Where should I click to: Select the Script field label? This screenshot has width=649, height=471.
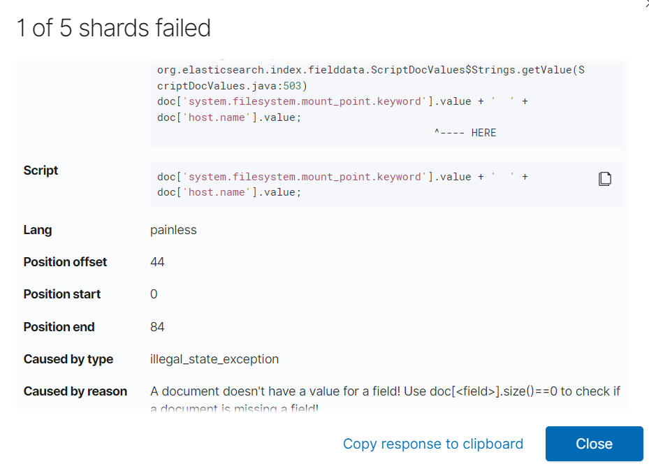(41, 171)
